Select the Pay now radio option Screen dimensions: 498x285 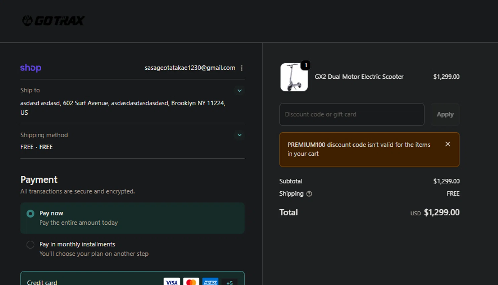pyautogui.click(x=30, y=214)
